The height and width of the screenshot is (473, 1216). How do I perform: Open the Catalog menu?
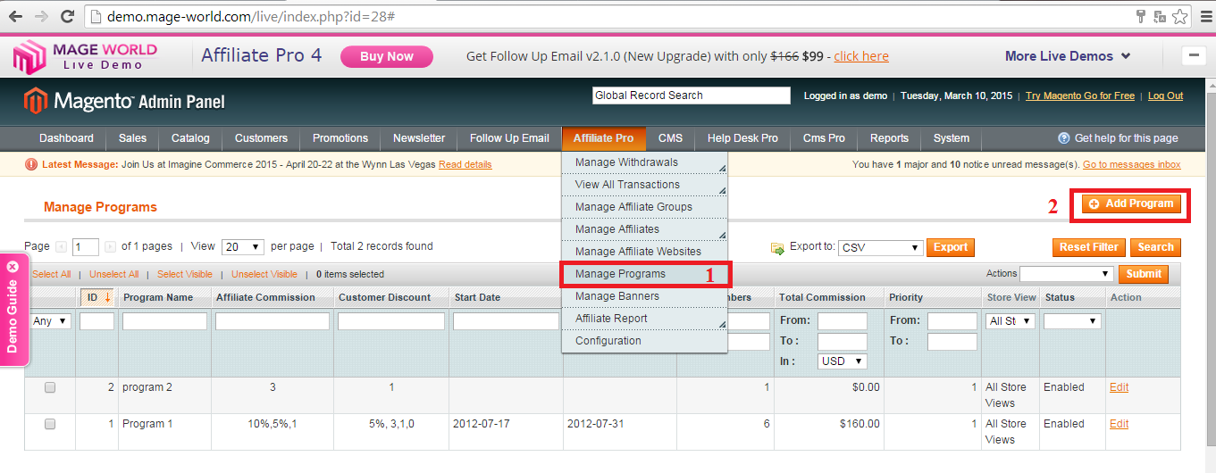tap(190, 138)
